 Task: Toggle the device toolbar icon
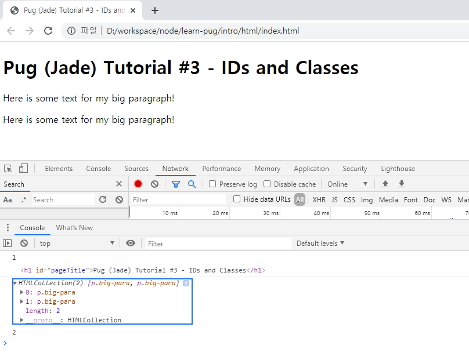[23, 169]
